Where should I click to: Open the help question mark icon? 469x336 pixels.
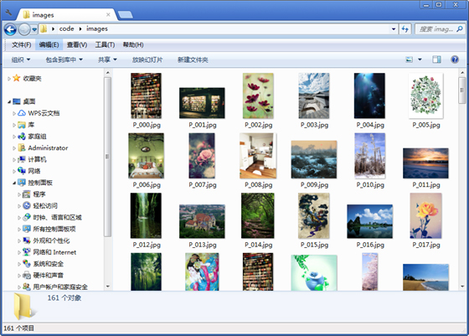pos(455,59)
